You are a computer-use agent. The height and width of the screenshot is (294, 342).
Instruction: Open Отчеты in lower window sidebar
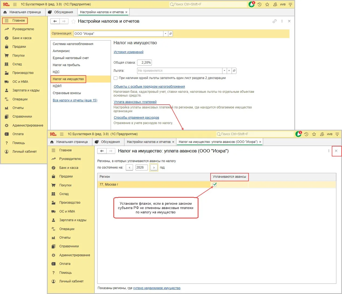click(65, 238)
